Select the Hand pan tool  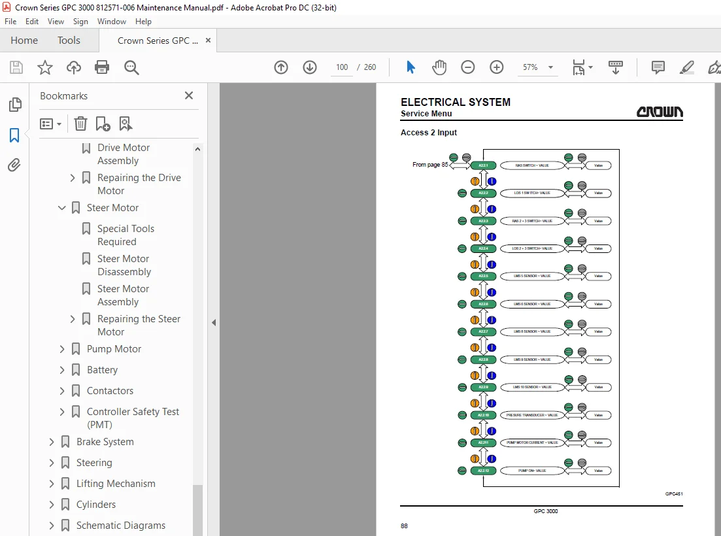pos(439,67)
